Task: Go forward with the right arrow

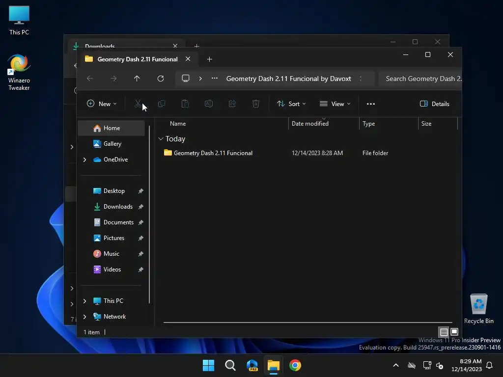Action: coord(113,79)
